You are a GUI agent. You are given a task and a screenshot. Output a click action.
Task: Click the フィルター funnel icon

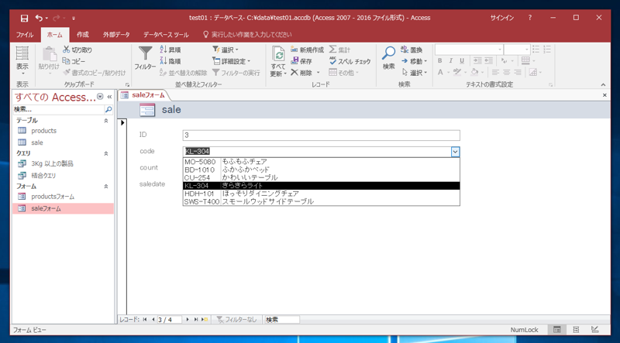145,53
